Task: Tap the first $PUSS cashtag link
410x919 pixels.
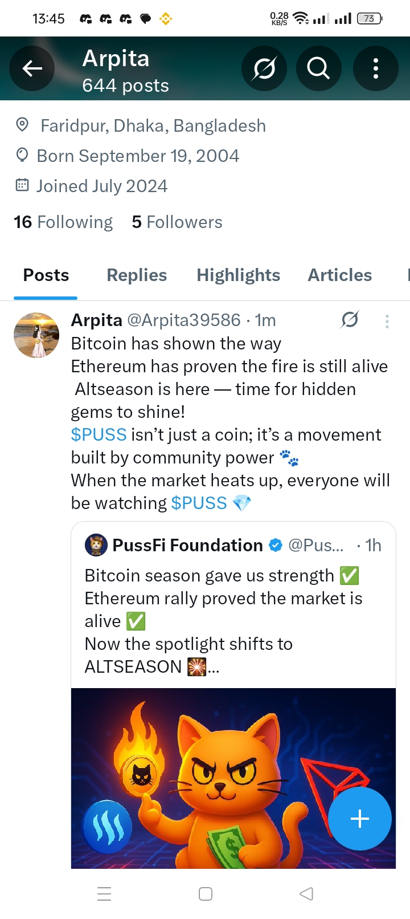Action: [x=99, y=434]
